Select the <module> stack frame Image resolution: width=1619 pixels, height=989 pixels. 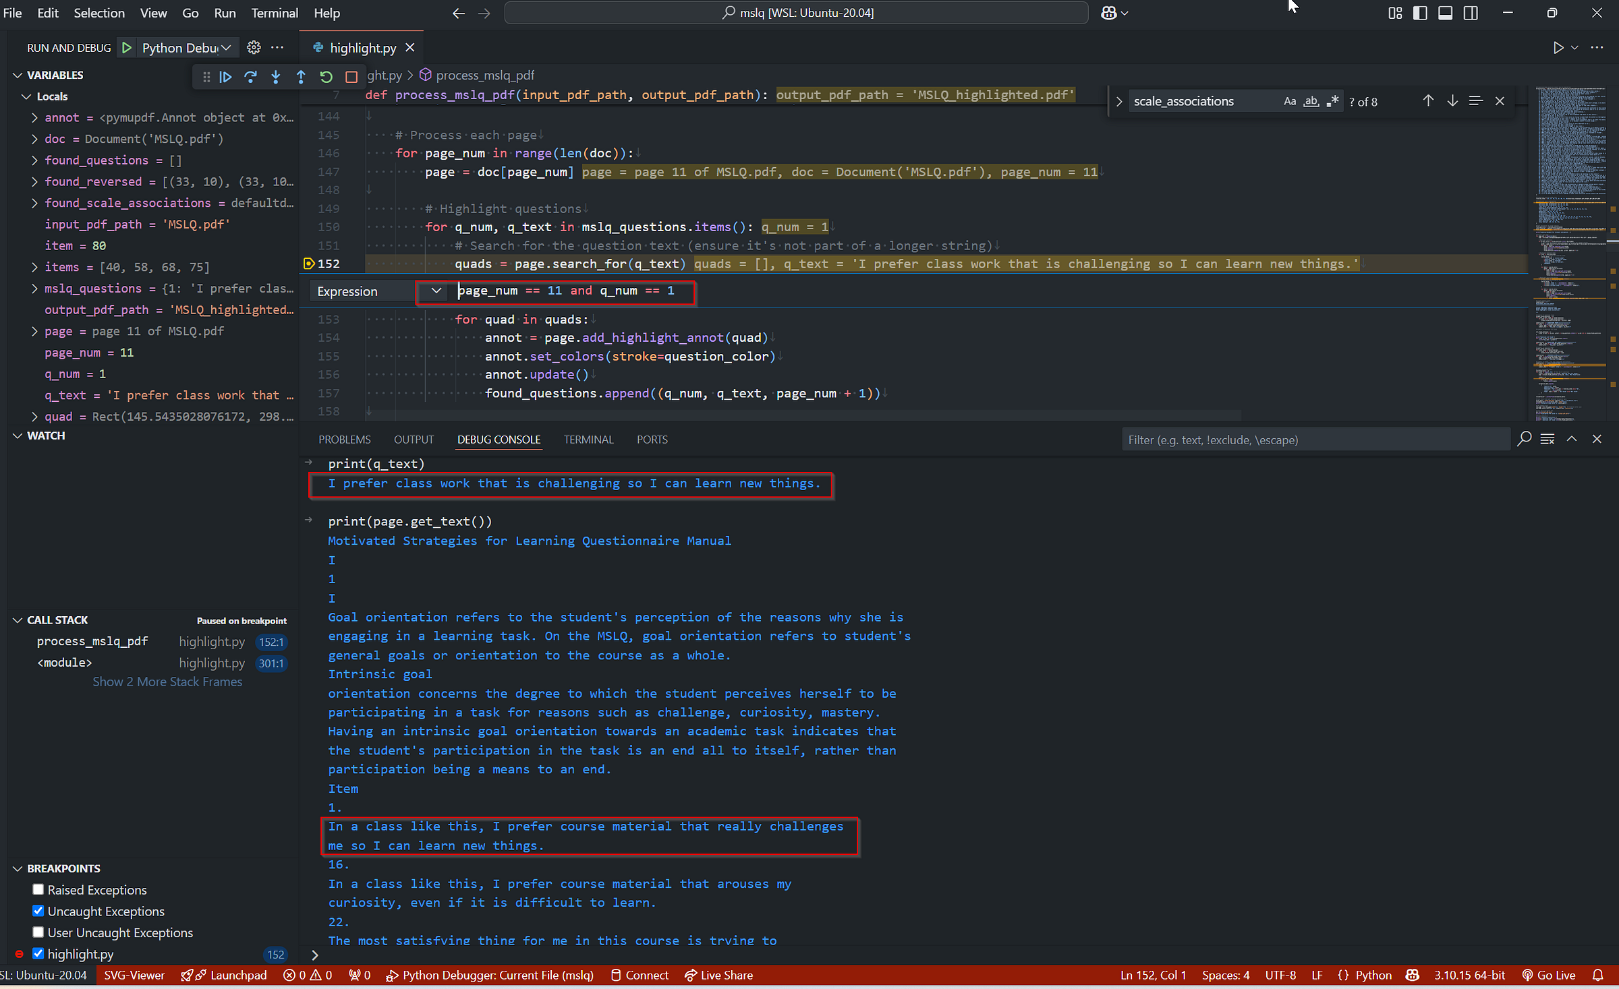[65, 663]
